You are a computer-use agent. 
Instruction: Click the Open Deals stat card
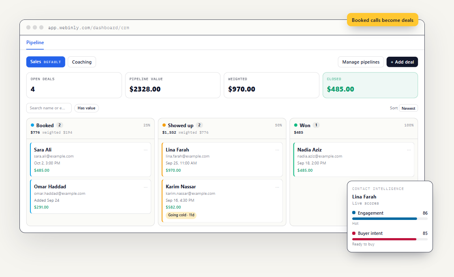pyautogui.click(x=74, y=85)
